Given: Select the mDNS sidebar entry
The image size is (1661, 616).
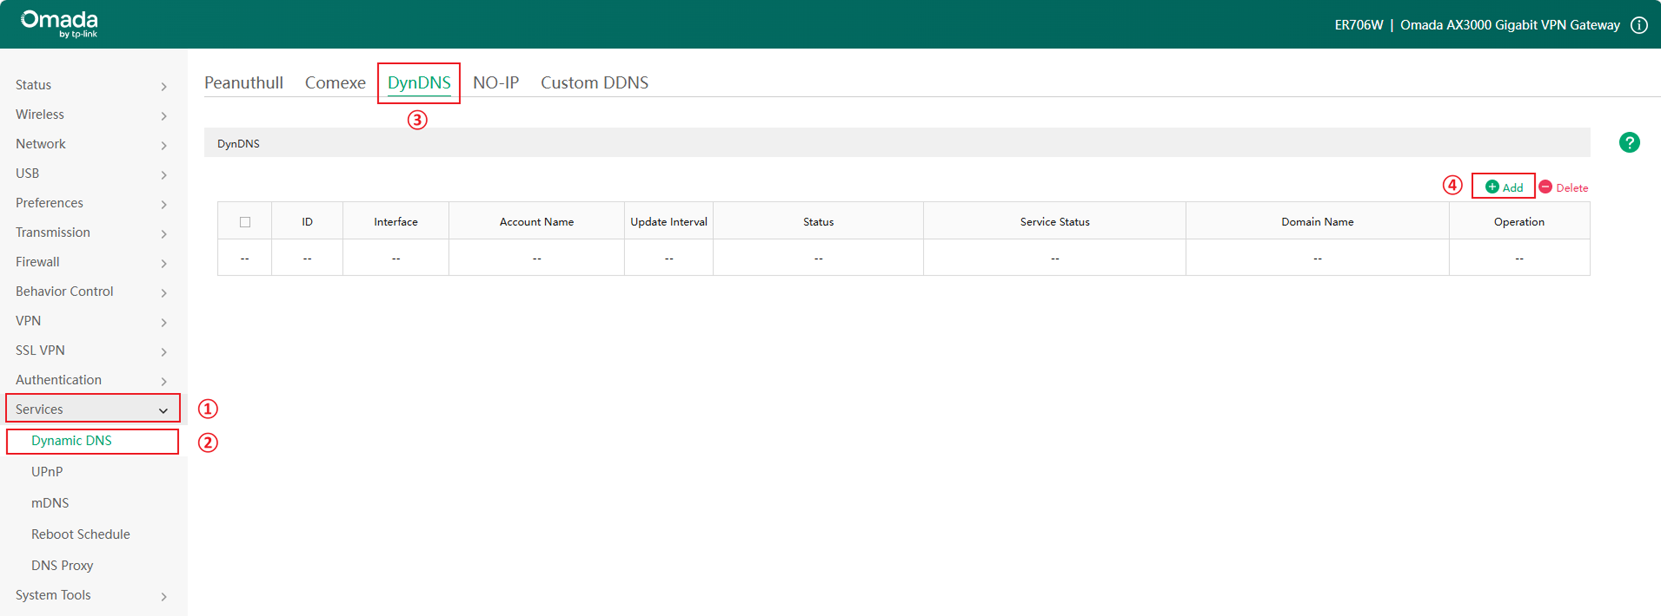Looking at the screenshot, I should (50, 503).
